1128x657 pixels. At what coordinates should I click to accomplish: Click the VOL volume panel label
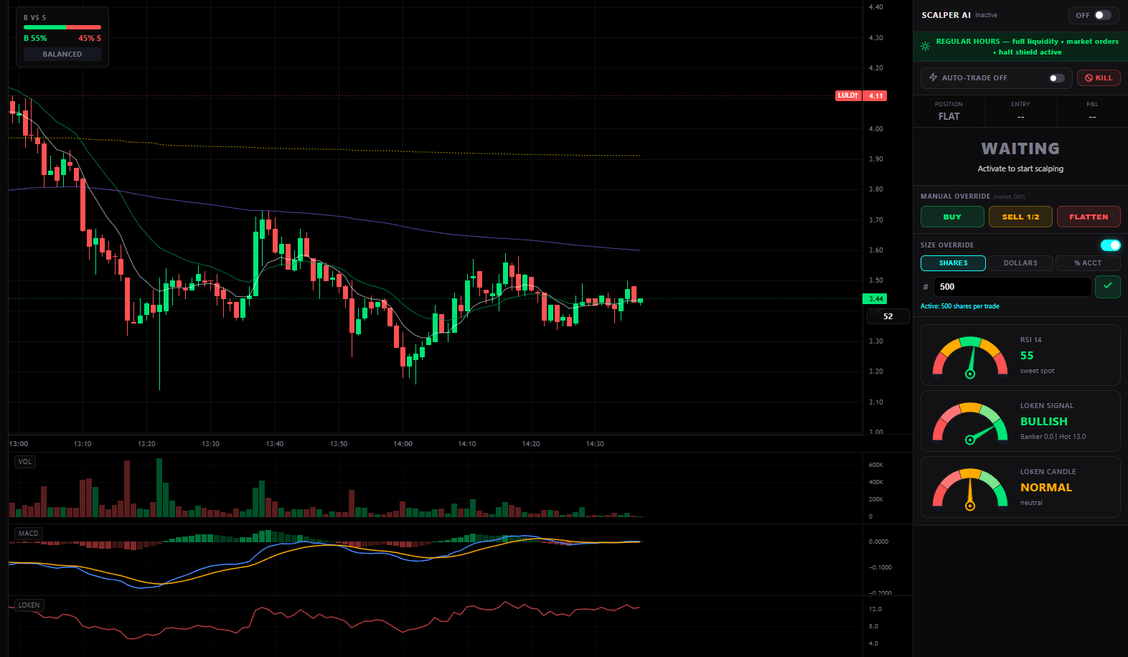[25, 462]
